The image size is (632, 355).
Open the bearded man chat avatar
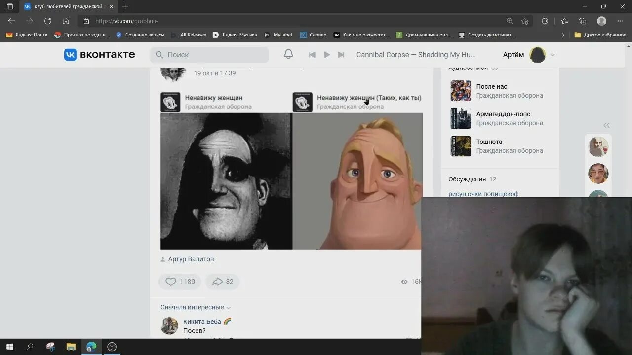coord(598,146)
